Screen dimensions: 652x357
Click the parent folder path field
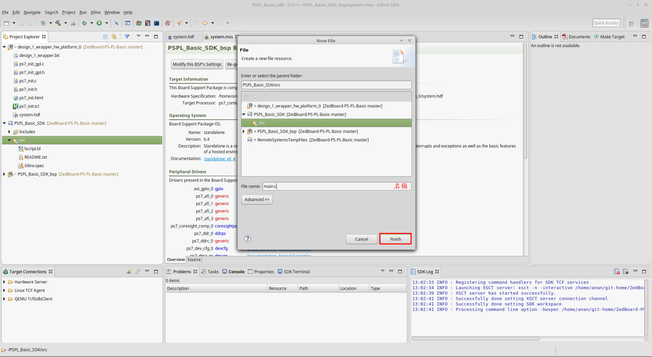point(326,85)
